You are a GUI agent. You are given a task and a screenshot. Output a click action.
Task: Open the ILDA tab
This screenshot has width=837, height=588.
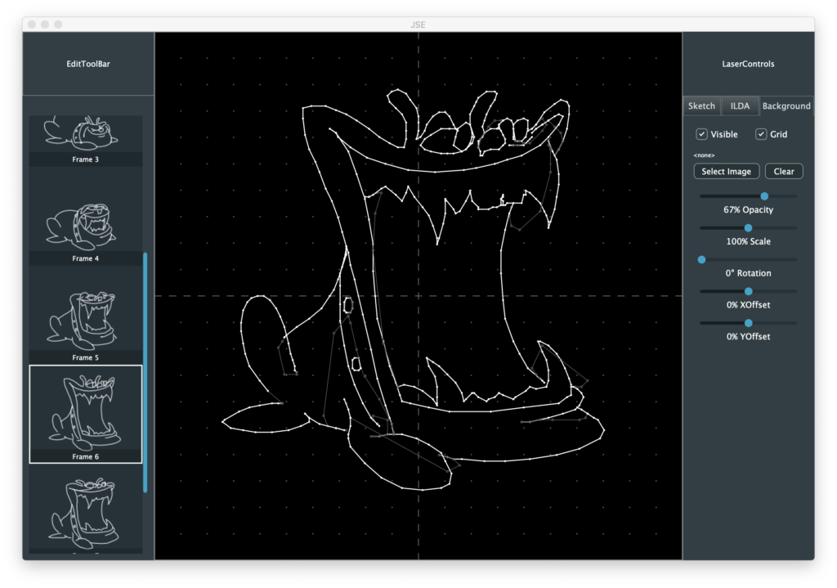tap(740, 105)
